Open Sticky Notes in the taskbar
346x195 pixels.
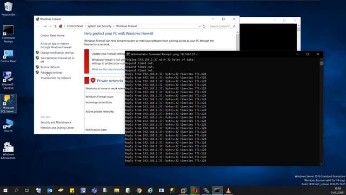point(72,190)
